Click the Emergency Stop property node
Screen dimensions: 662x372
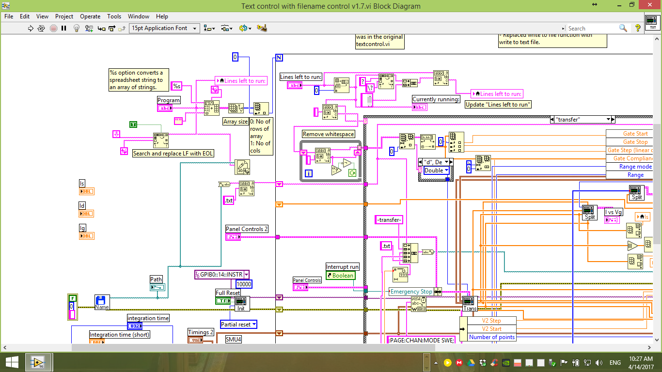tap(415, 292)
